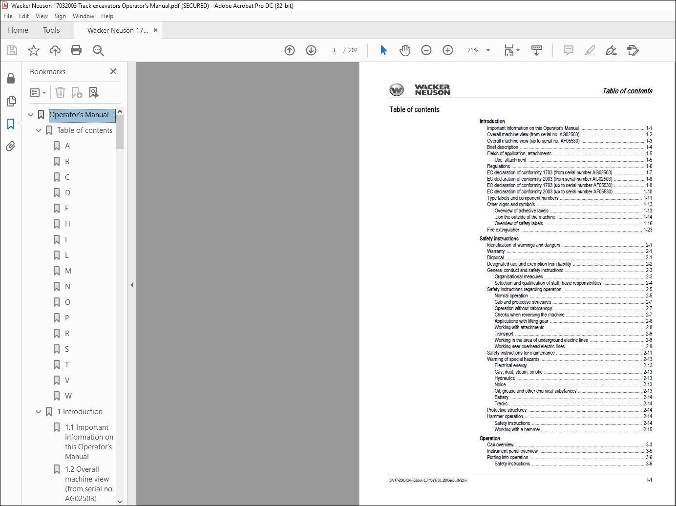Click the Save file icon
676x506 pixels.
click(12, 50)
